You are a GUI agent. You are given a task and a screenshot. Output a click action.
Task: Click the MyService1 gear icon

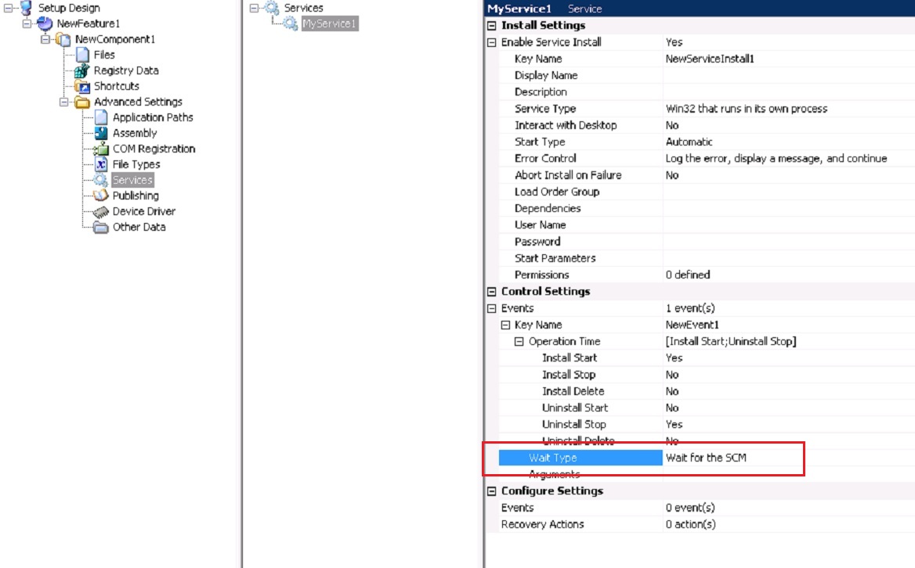coord(290,24)
